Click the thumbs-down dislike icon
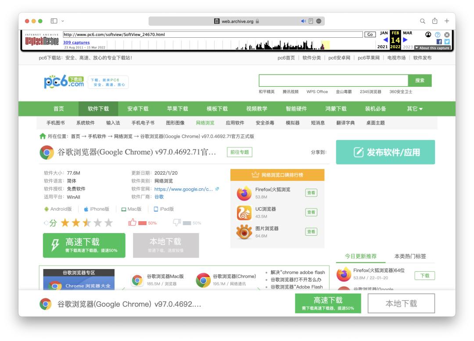The width and height of the screenshot is (474, 341). 177,223
